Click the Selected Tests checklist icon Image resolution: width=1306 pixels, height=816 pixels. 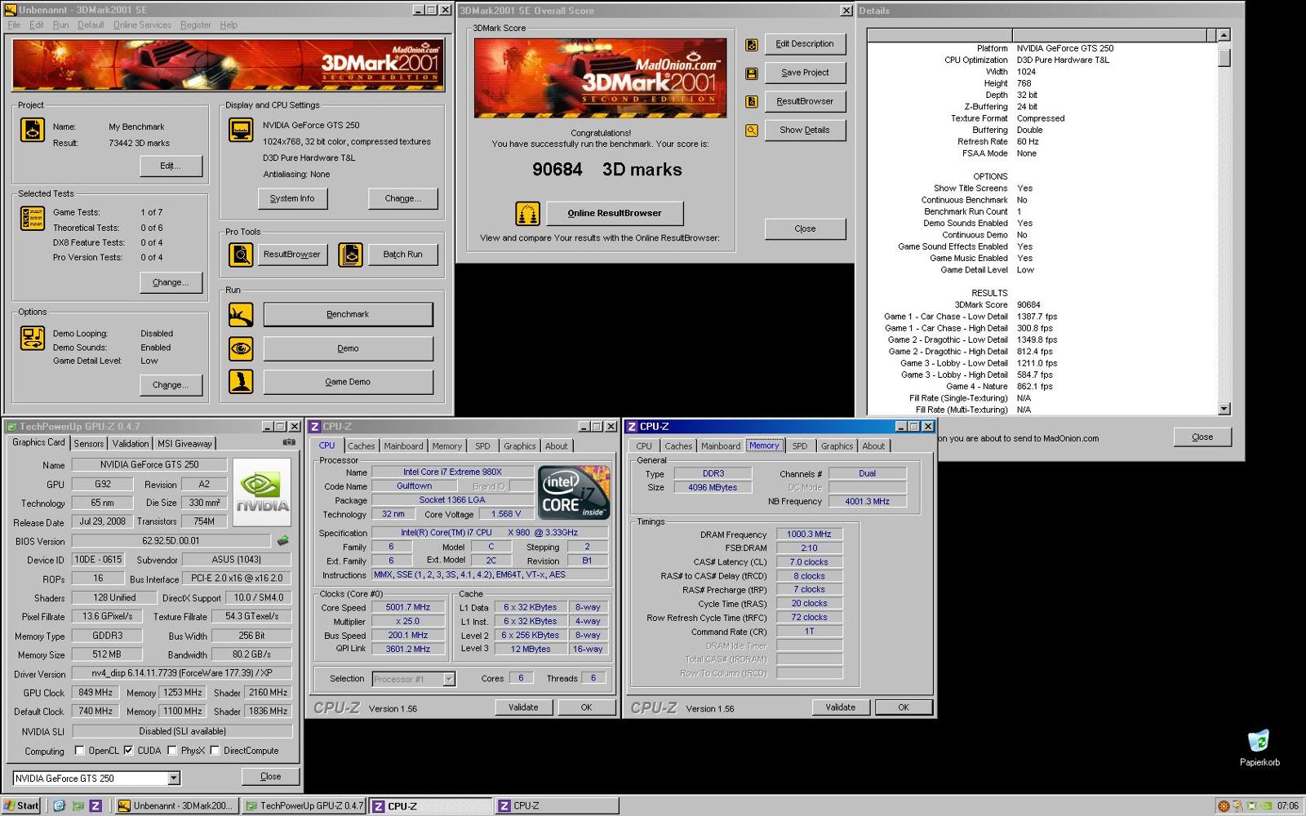32,219
